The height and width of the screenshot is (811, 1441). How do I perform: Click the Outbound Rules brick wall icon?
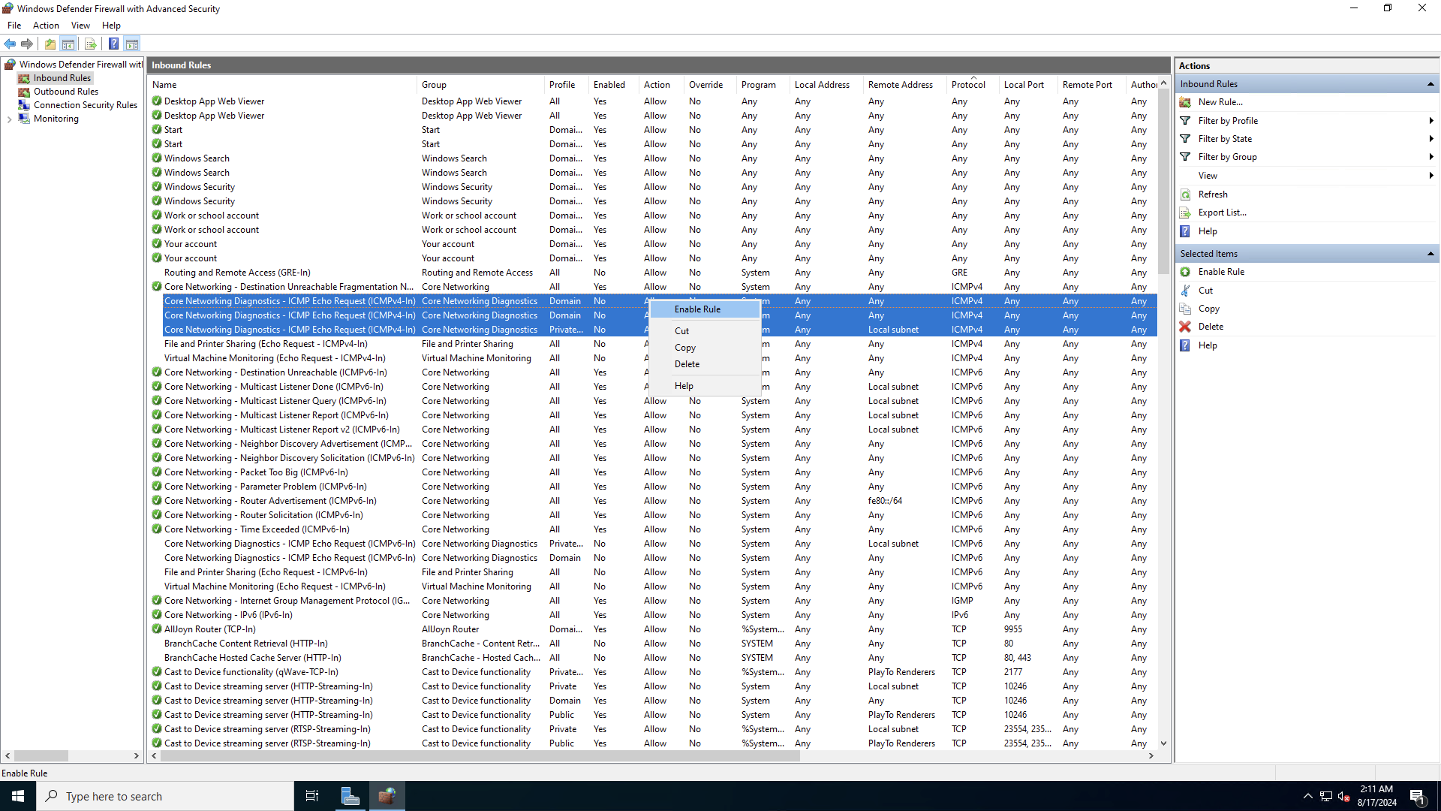pos(24,92)
